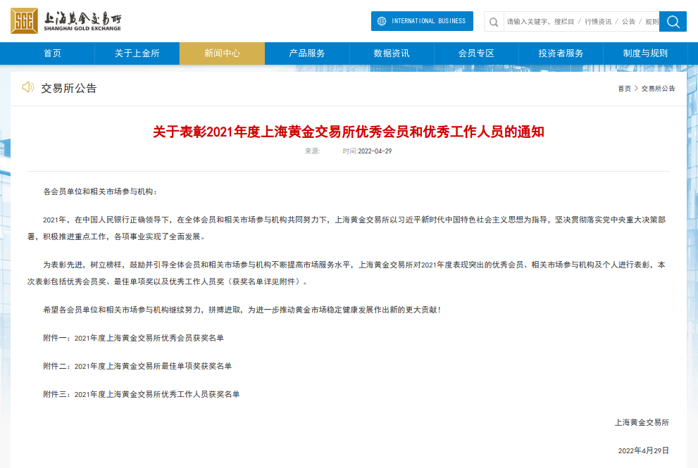
Task: Click the 交易所公告 section heading
Action: pos(69,88)
